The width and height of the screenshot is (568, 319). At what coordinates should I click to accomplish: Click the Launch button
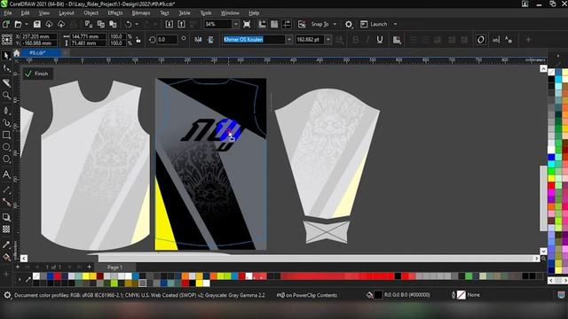(x=375, y=24)
